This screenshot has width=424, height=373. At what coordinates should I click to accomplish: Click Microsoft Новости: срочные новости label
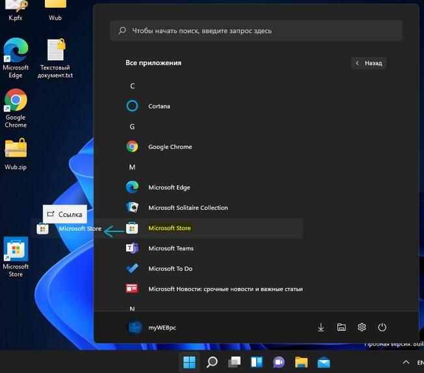coord(226,289)
